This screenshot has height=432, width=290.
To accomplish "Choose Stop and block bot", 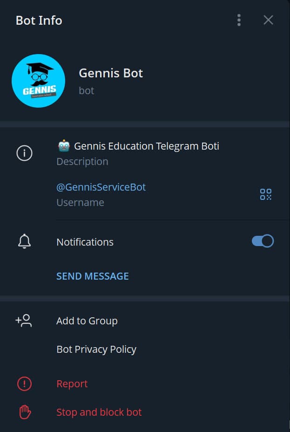I will point(99,412).
